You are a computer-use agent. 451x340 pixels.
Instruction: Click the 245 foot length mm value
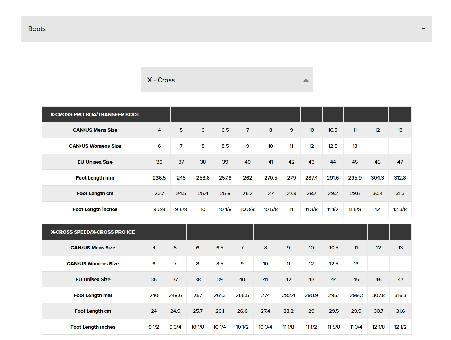click(181, 178)
